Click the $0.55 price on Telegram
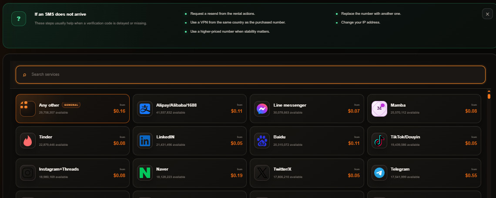Viewport: 496px width, 198px height. (471, 175)
